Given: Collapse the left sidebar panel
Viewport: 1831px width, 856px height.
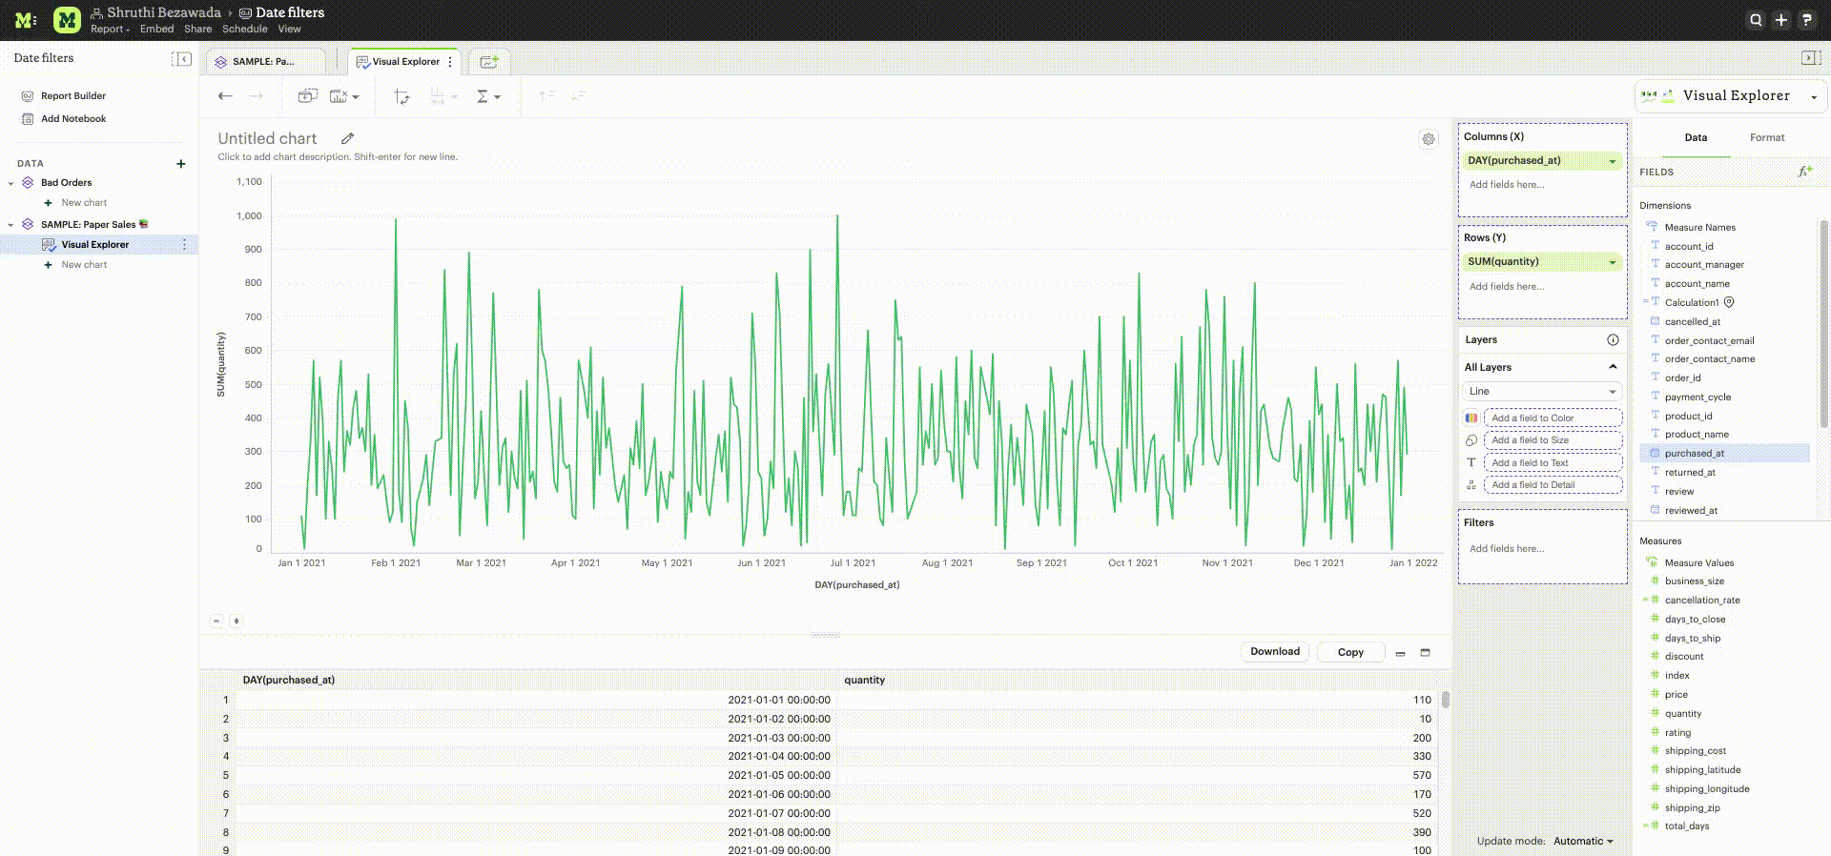Looking at the screenshot, I should pyautogui.click(x=181, y=59).
